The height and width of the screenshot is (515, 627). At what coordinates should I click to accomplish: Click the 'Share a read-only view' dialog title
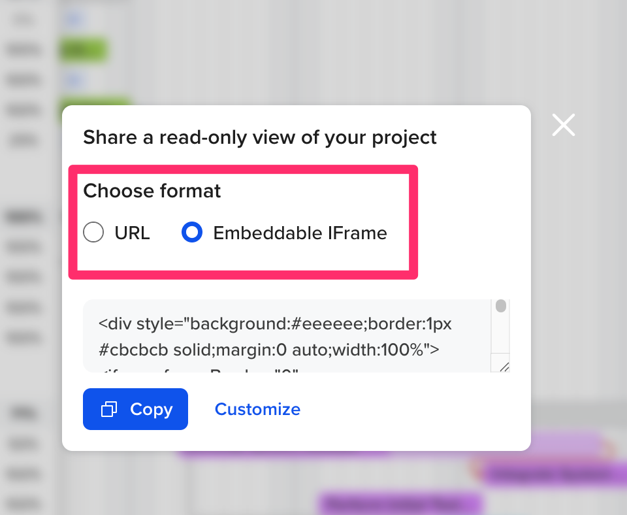[x=259, y=137]
